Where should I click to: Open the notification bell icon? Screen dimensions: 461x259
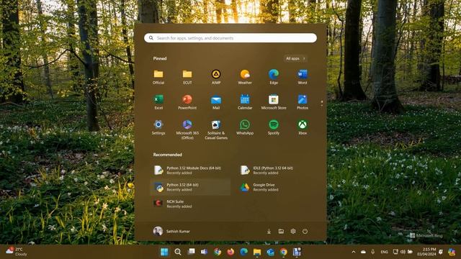441,252
